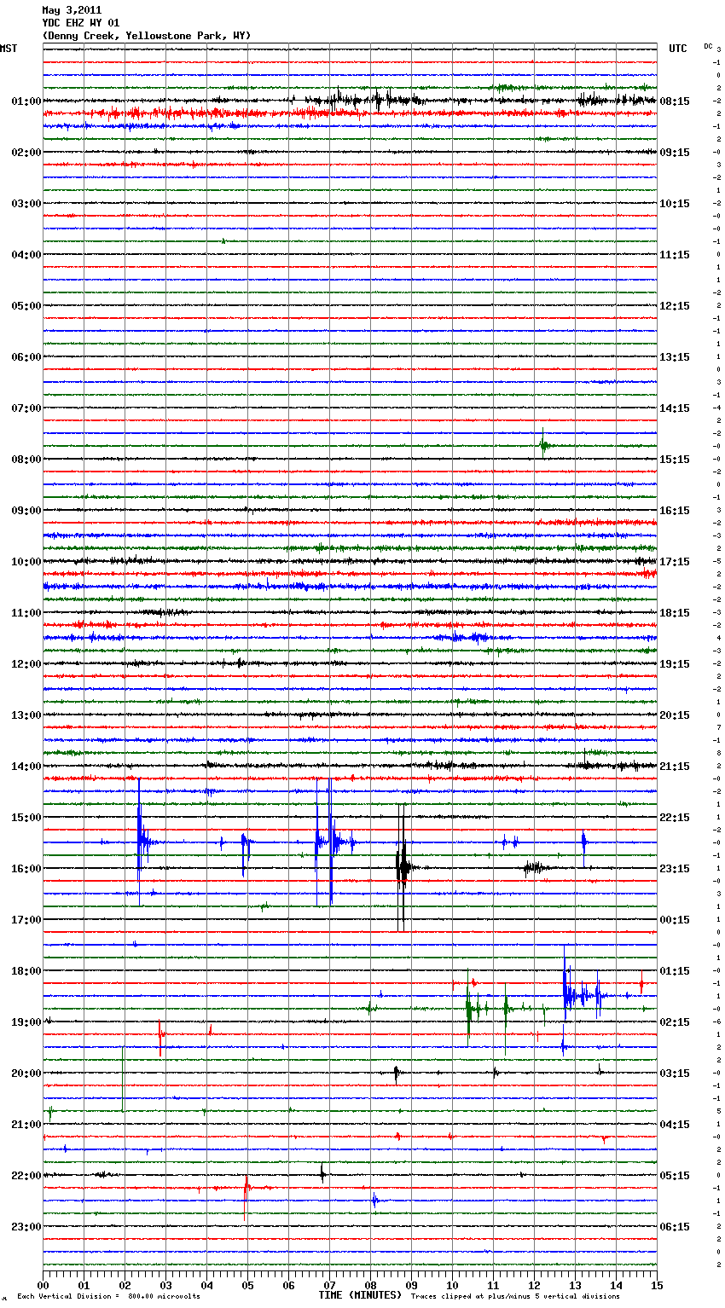Click the '(Denny Creek, Yellowstone Park, WY)' title
This screenshot has height=1308, width=725.
(147, 36)
